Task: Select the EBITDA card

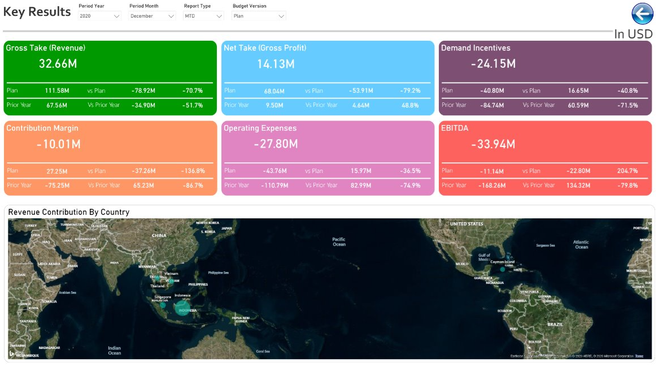Action: [545, 158]
